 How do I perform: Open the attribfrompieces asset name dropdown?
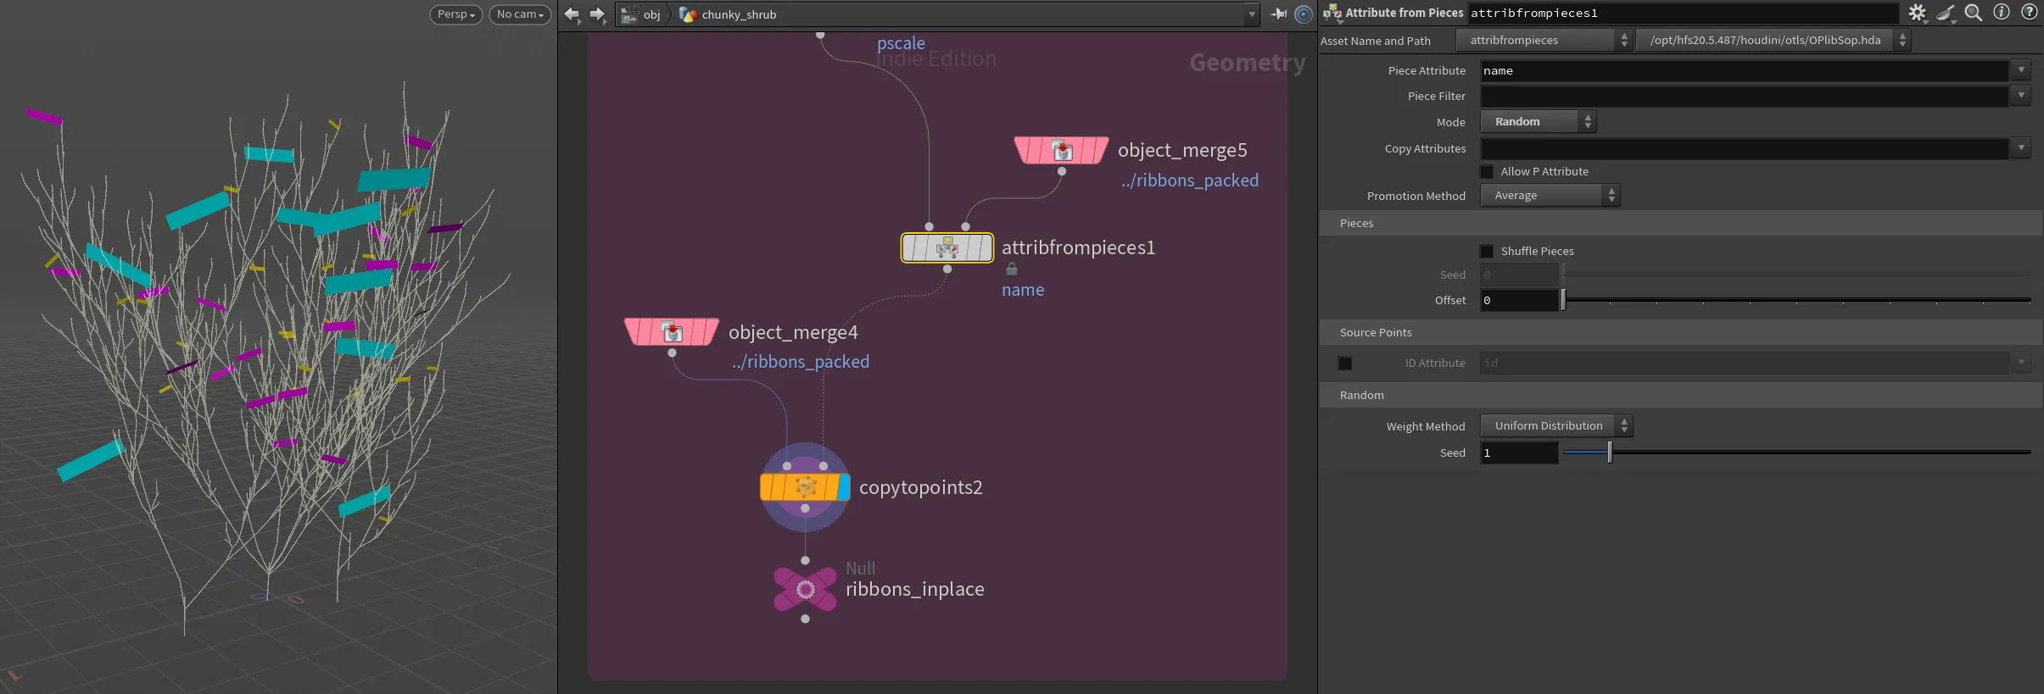[1544, 40]
